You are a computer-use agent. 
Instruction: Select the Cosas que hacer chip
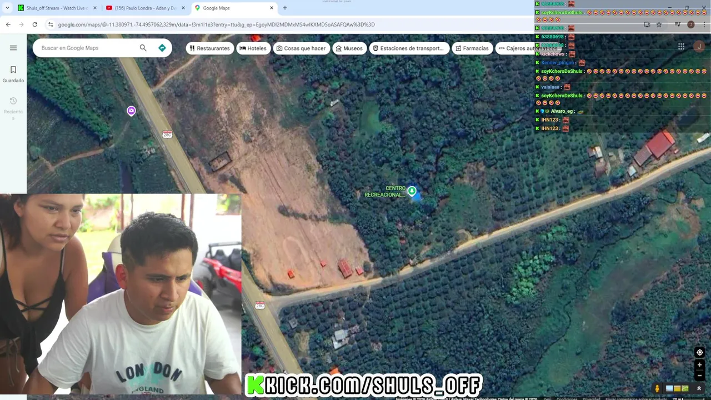[301, 48]
